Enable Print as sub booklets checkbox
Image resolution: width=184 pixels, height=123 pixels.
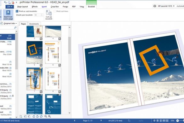pyautogui.click(x=17, y=11)
